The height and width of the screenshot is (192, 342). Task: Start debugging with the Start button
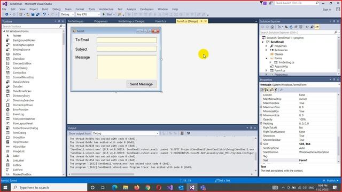point(108,14)
